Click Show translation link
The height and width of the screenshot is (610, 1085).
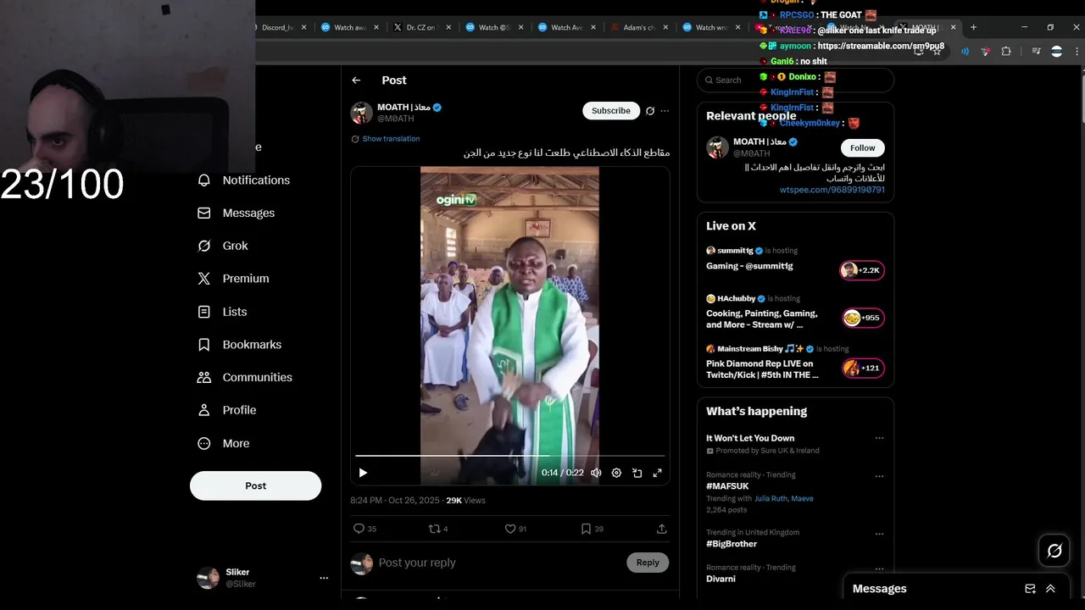point(391,139)
